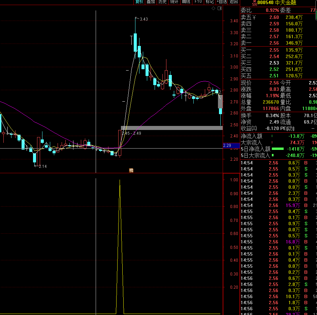Click the 3.43 high price marker
This screenshot has width=317, height=315.
point(144,19)
